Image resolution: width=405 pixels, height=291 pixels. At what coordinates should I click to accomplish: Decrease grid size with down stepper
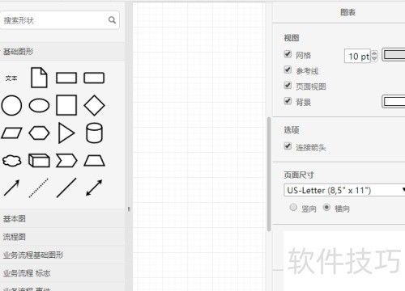[x=374, y=59]
